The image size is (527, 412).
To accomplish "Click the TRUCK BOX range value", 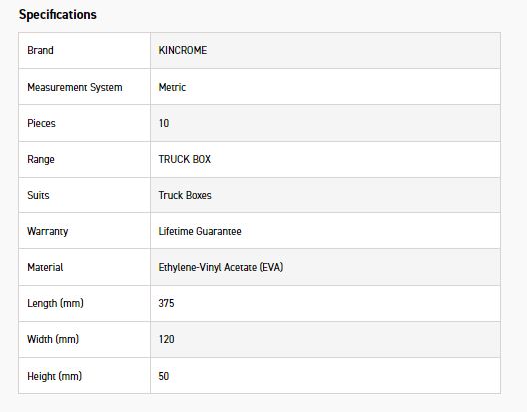I will tap(185, 159).
